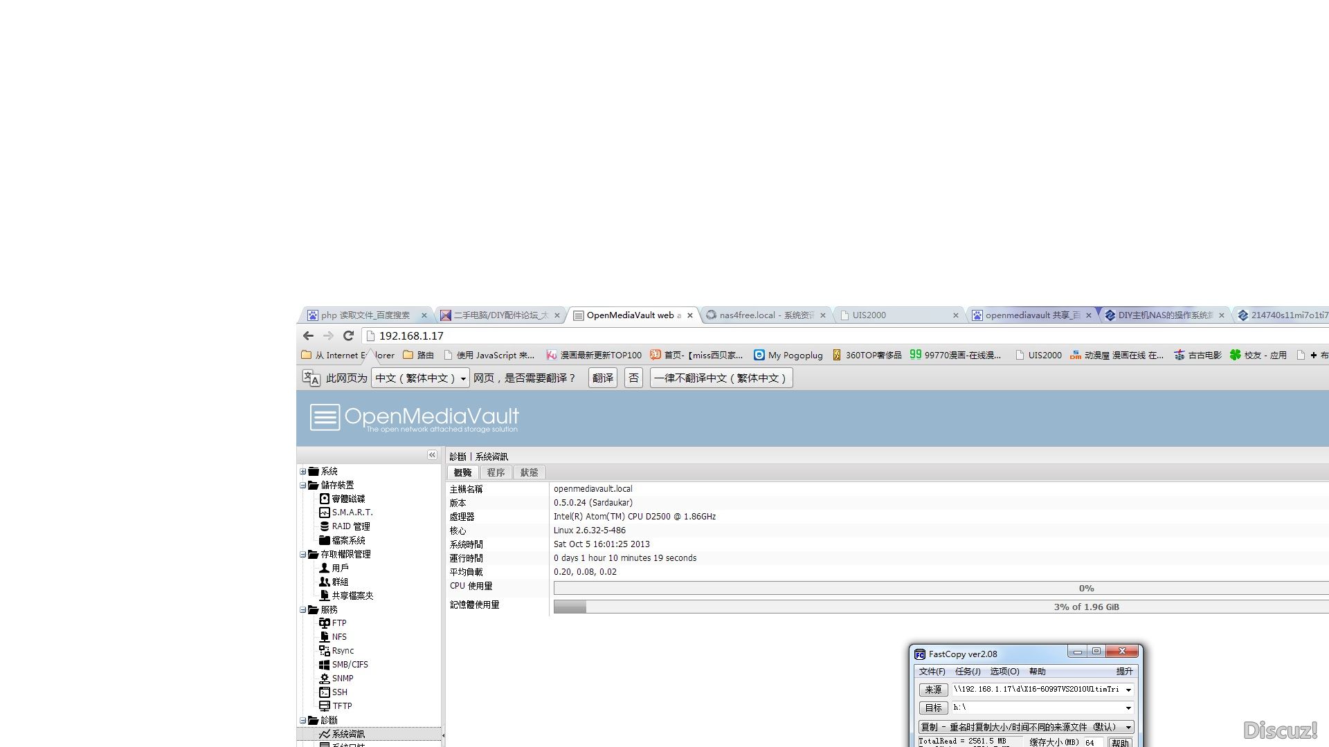Click the OpenMediaVault logo

point(414,418)
